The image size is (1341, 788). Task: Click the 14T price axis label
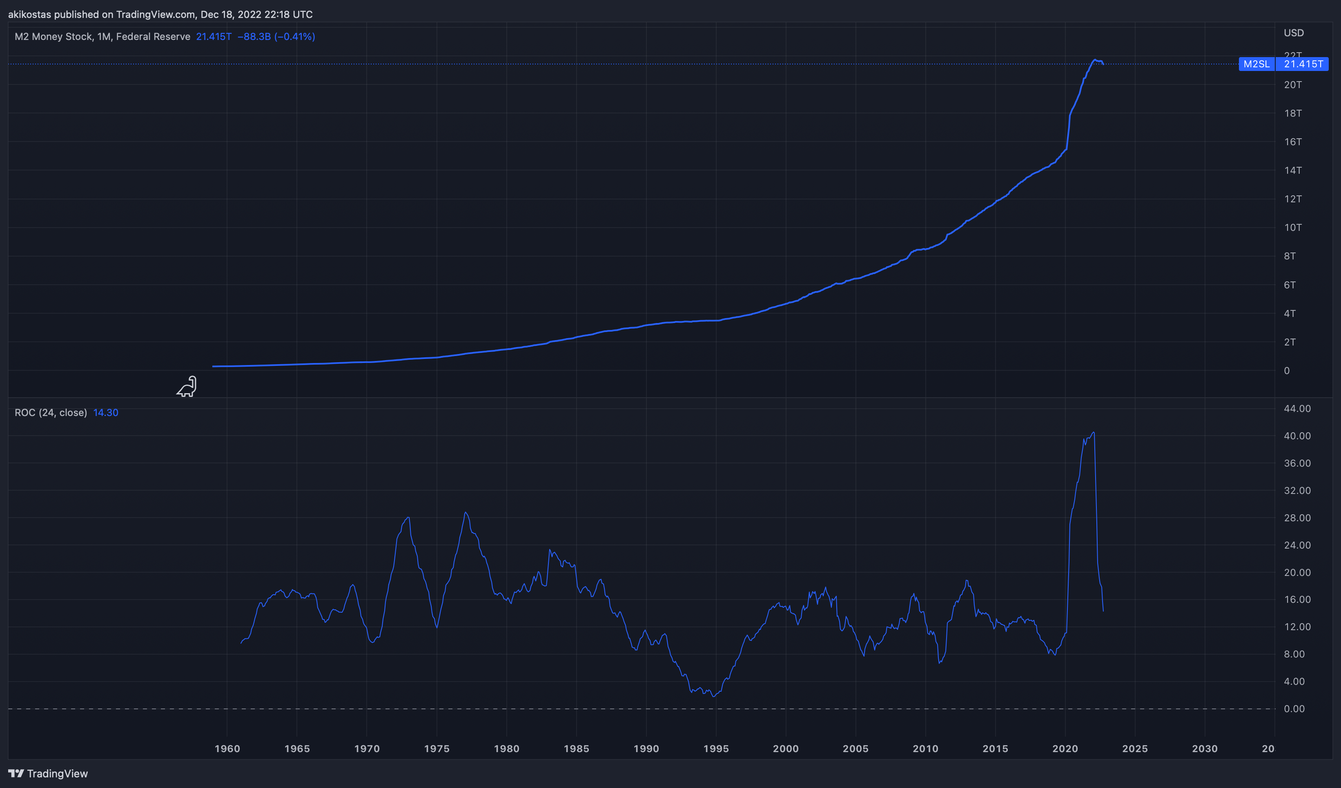coord(1292,170)
